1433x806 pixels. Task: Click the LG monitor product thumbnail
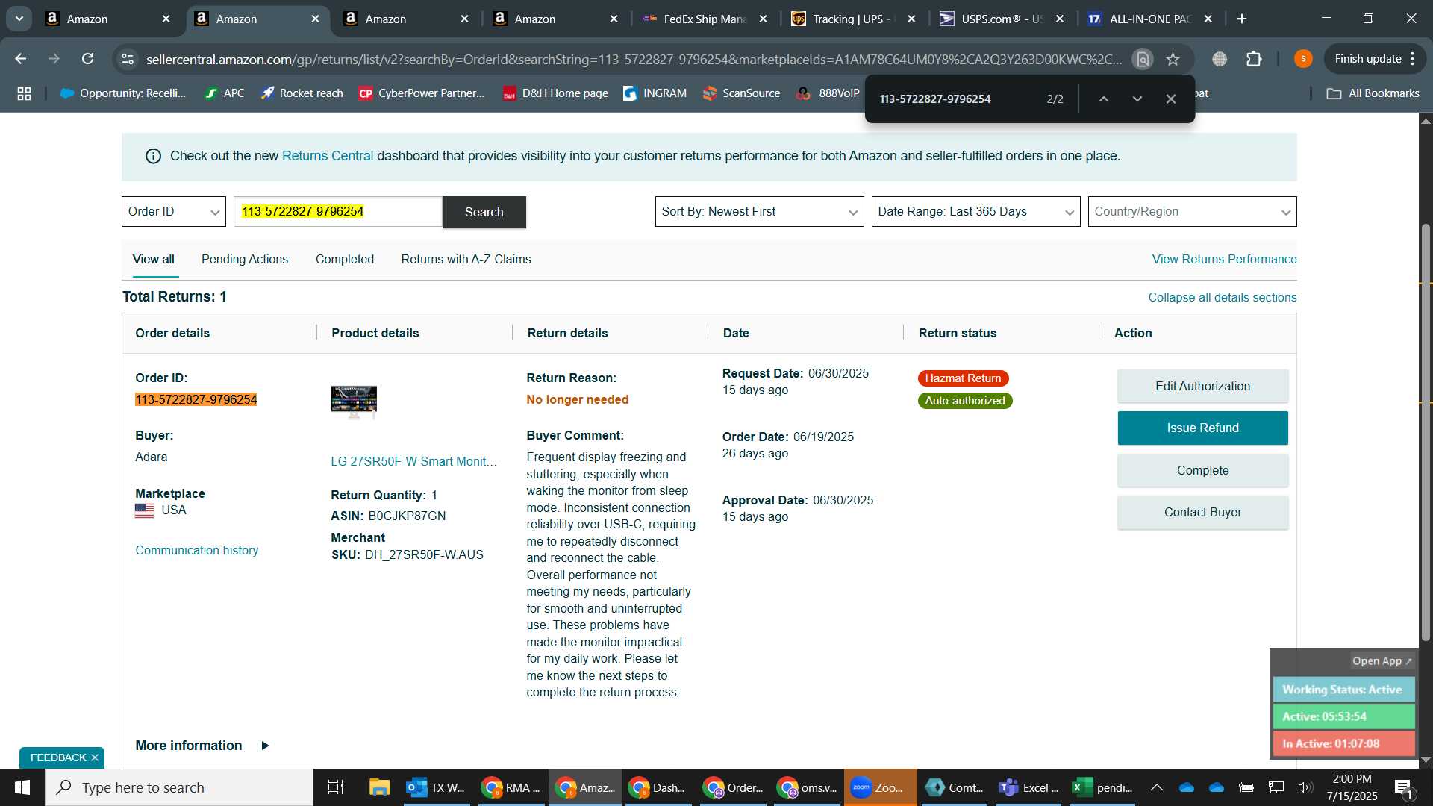tap(354, 402)
